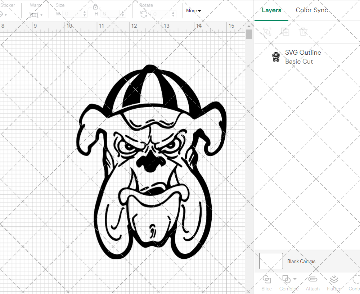Click the Sticker label
This screenshot has width=360, height=294.
8,5
